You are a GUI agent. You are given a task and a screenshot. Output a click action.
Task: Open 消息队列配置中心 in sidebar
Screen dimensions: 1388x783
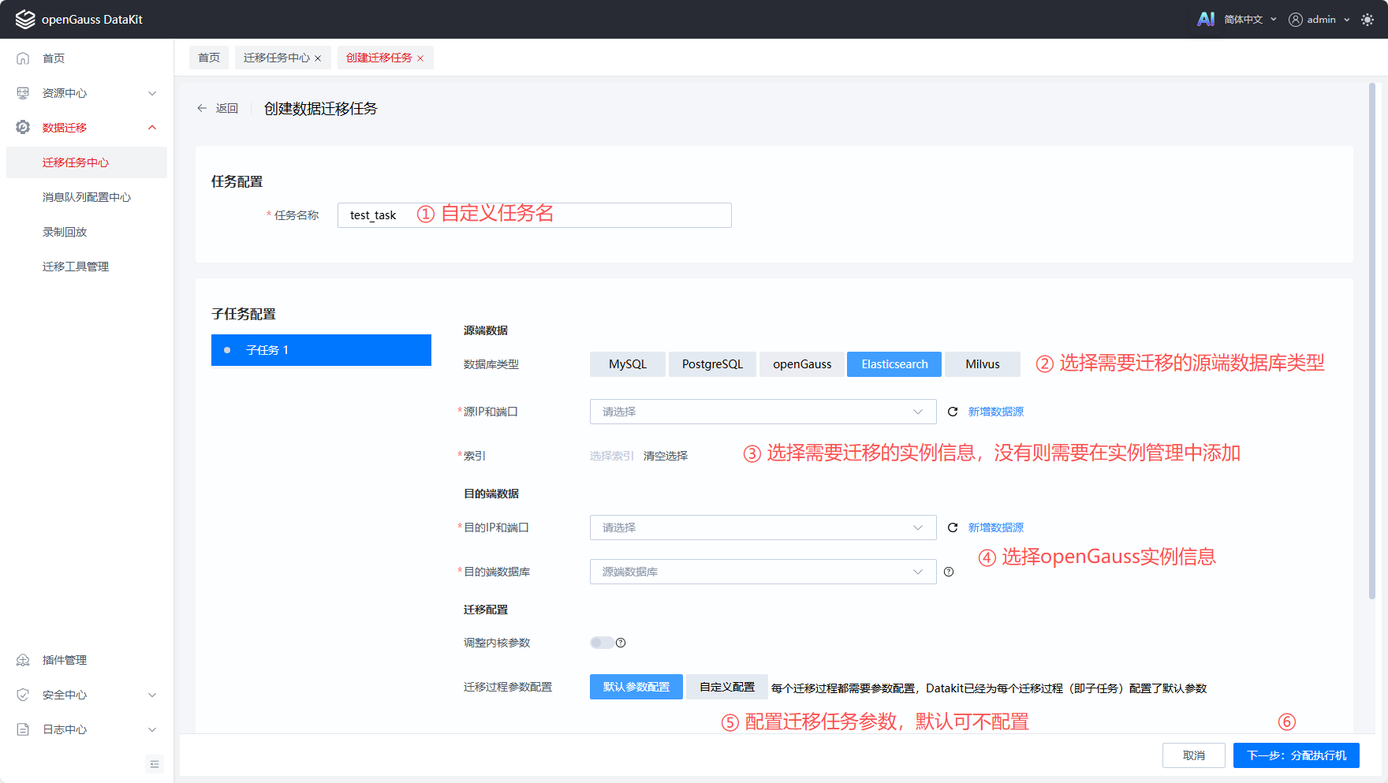[87, 197]
